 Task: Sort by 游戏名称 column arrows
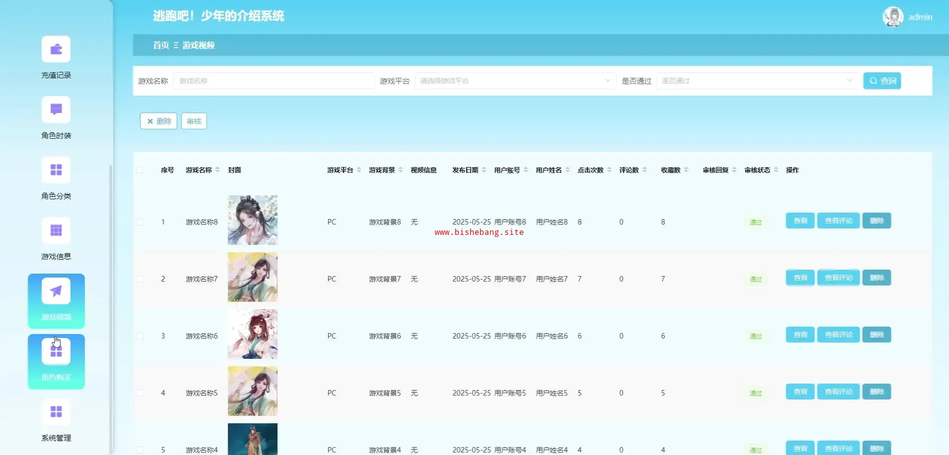coord(217,170)
